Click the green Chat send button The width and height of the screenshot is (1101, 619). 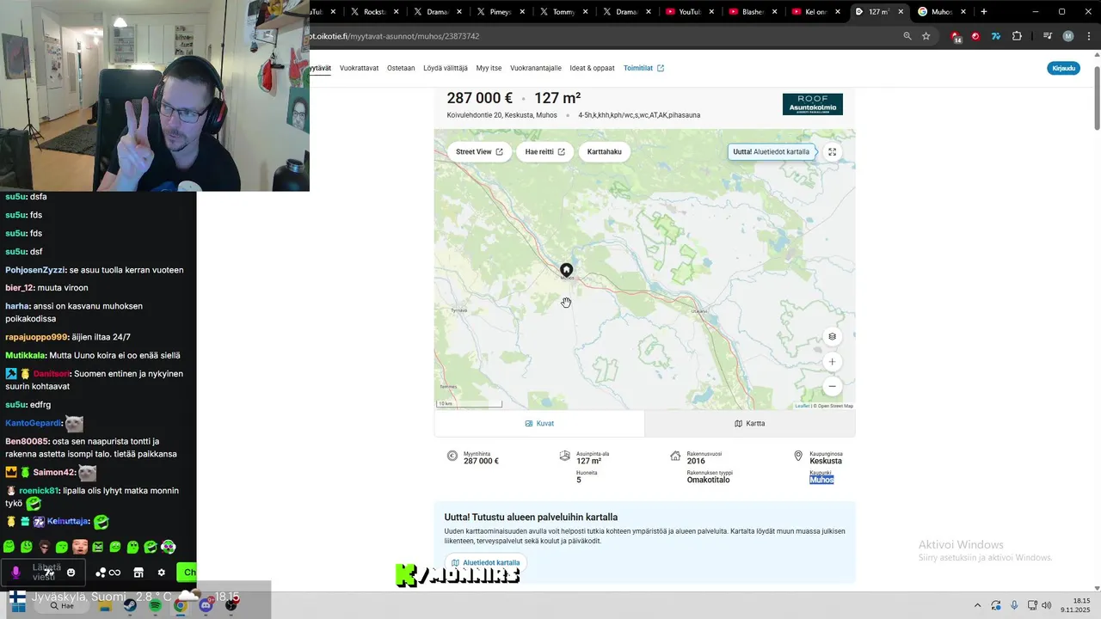(x=187, y=572)
